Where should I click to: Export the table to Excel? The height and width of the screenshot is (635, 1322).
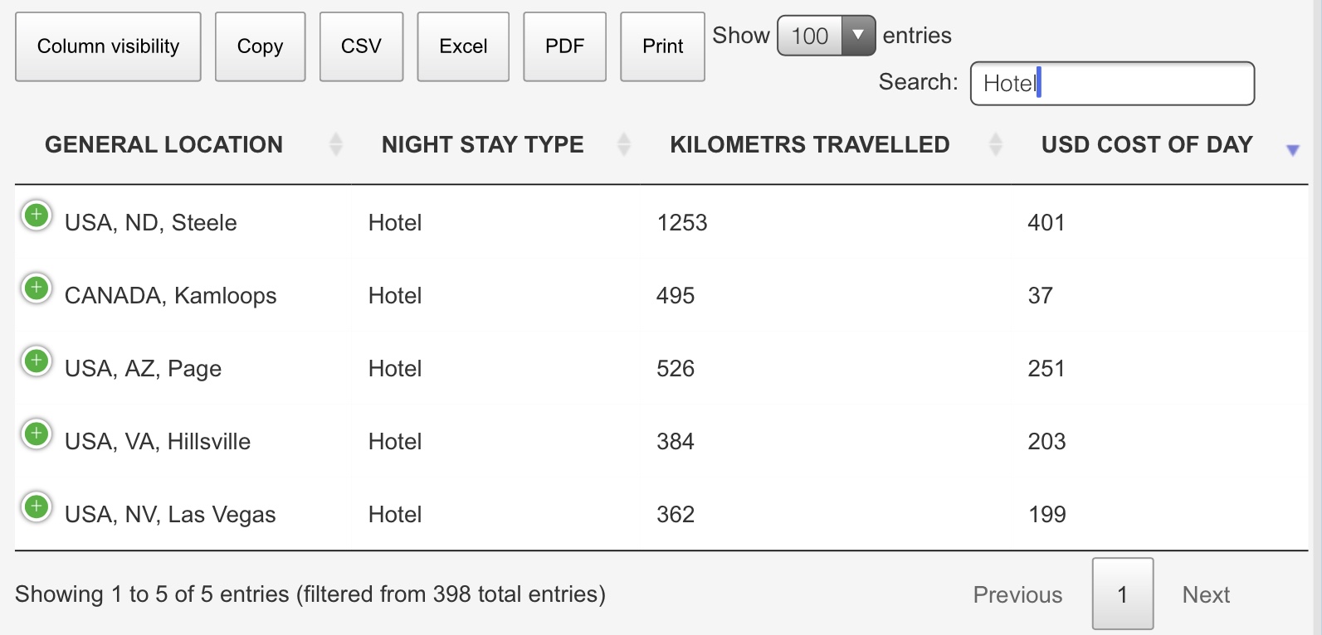tap(463, 46)
